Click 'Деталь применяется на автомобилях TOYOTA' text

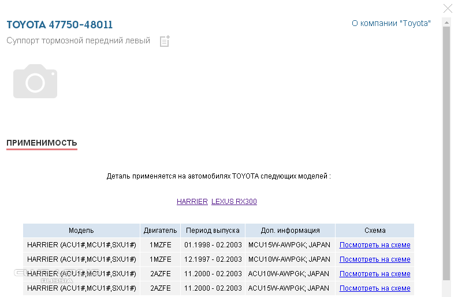click(x=183, y=176)
